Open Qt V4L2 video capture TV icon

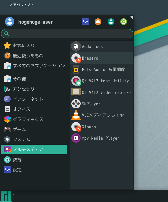(76, 92)
